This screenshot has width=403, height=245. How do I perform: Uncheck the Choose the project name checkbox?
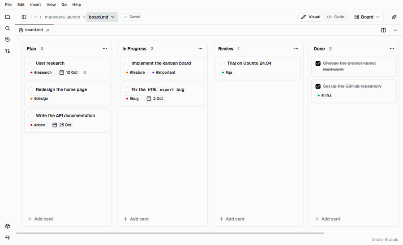tap(318, 63)
